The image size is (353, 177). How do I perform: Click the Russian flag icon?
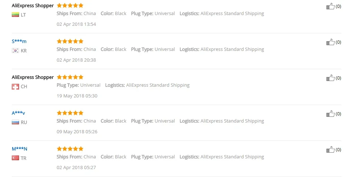coord(15,122)
